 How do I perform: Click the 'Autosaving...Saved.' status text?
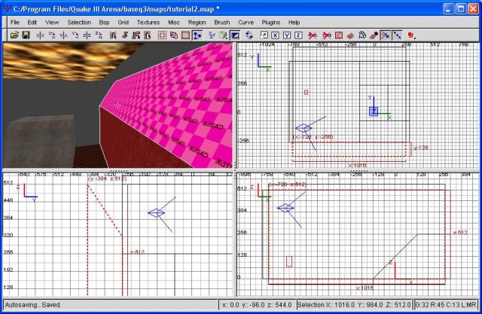33,305
